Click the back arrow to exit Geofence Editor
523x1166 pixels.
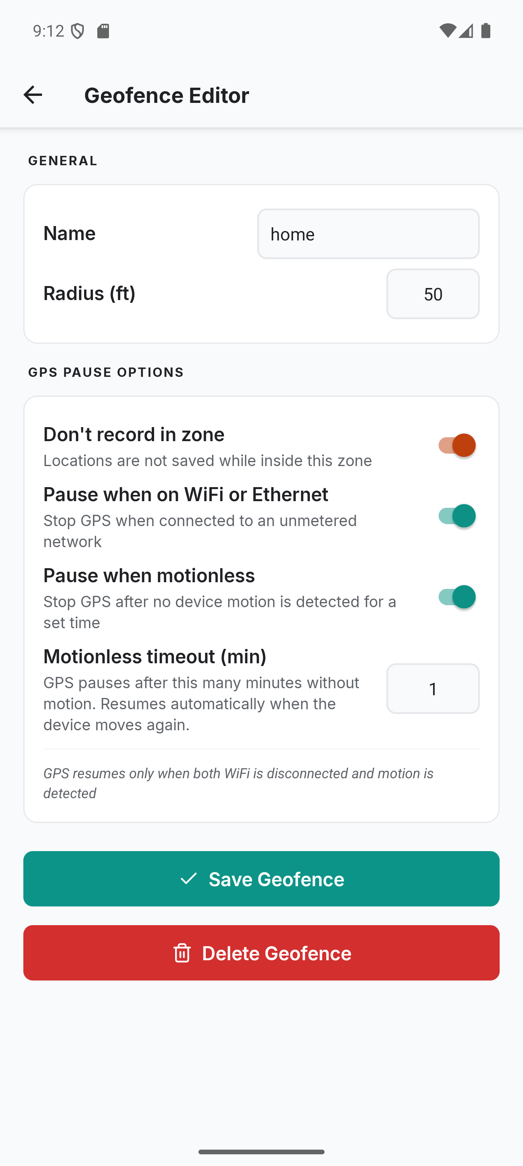tap(33, 95)
